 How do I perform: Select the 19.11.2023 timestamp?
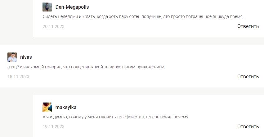pos(53,126)
